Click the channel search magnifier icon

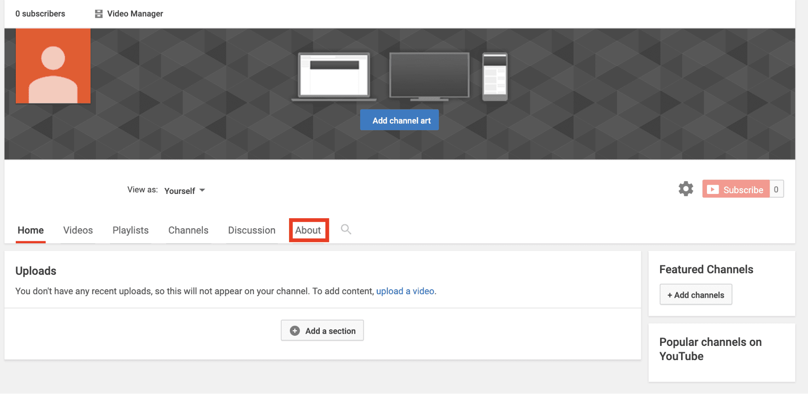tap(346, 229)
